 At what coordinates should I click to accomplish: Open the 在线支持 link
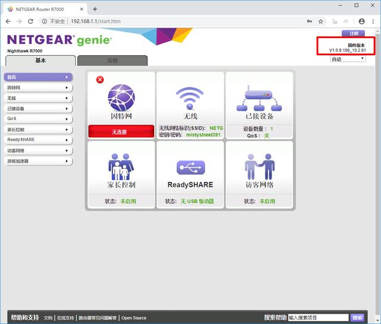pyautogui.click(x=65, y=317)
